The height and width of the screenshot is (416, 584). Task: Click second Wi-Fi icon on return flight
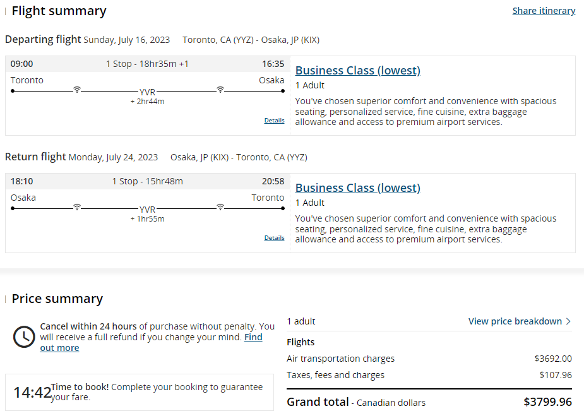pyautogui.click(x=220, y=206)
